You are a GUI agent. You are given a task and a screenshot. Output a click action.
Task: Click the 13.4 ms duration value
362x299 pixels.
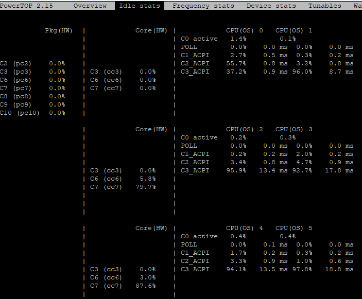tap(273, 170)
